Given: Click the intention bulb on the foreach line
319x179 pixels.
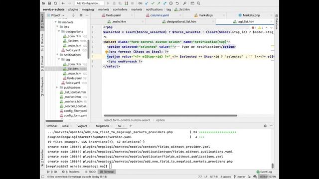Looking at the screenshot, I should coord(106,52).
